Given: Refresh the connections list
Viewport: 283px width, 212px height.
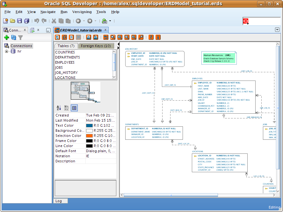Looking at the screenshot, I should pos(13,38).
